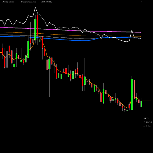This screenshot has height=153, width=153.
Task: Click the "BSE 539562" symbol text
Action: 47,2
